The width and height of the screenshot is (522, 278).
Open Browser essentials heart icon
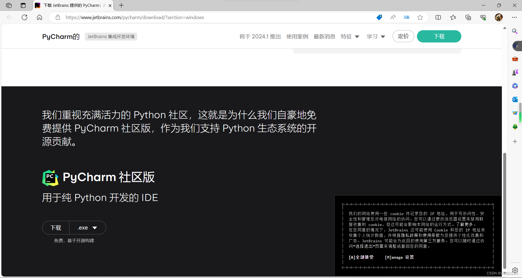[x=483, y=17]
